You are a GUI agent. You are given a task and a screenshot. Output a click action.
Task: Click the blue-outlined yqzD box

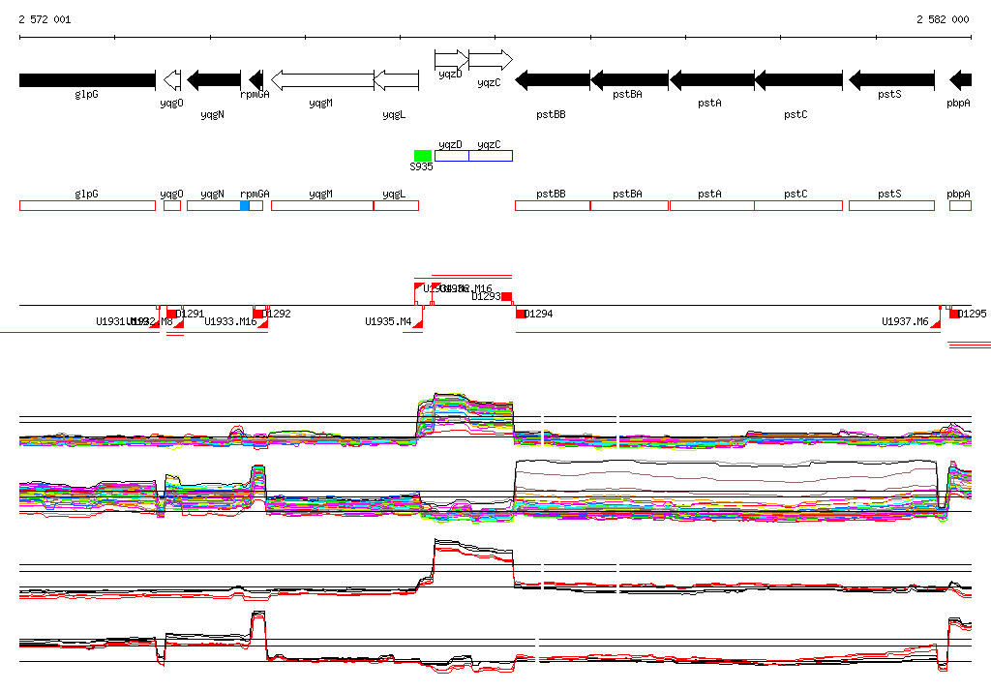(452, 156)
